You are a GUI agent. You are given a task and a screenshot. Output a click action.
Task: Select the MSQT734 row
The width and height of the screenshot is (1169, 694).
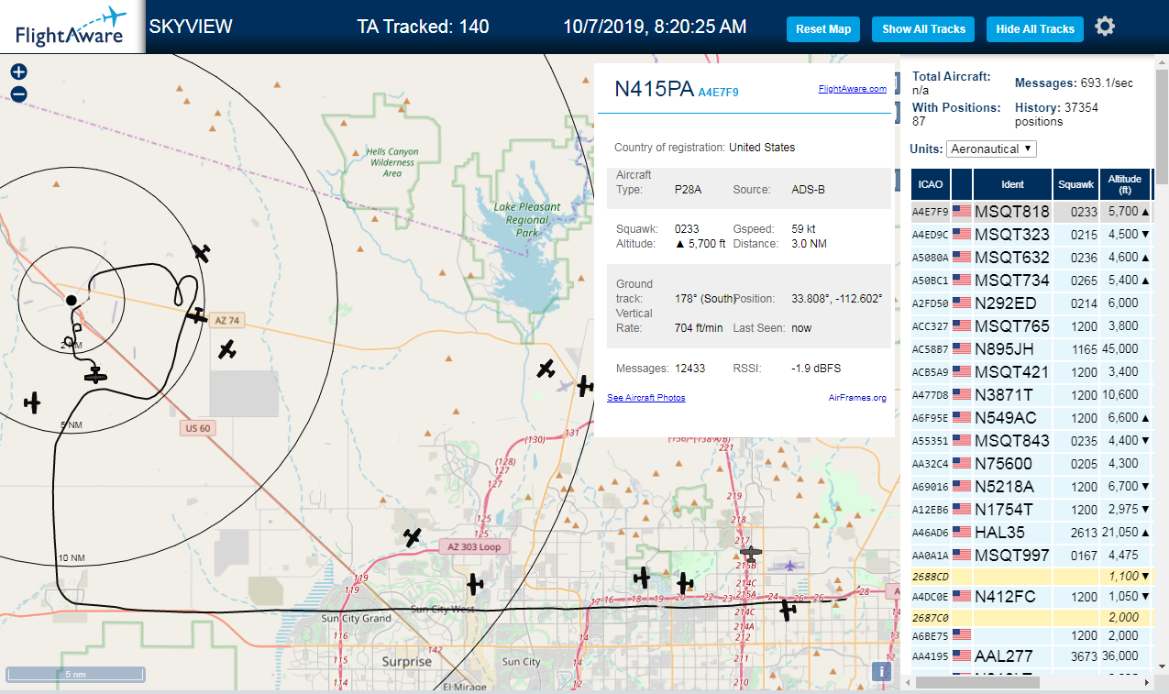pos(1031,280)
